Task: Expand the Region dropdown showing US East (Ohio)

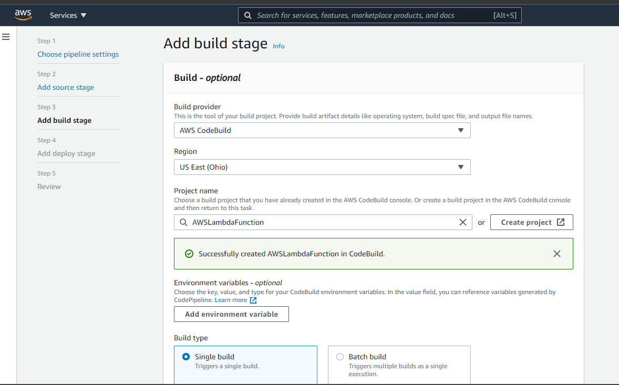Action: [x=322, y=167]
